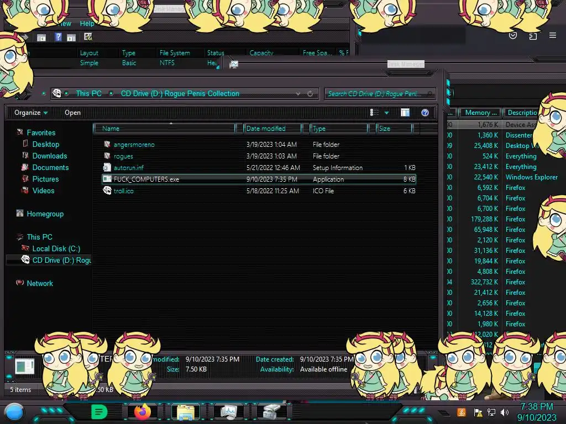
Task: Click the autorun.inf file icon
Action: [x=107, y=167]
